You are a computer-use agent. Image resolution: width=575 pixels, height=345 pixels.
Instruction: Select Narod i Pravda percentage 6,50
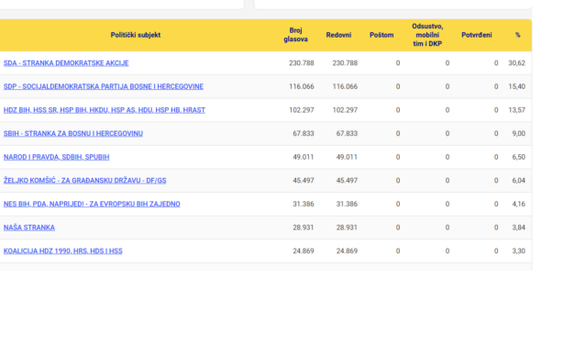[518, 157]
